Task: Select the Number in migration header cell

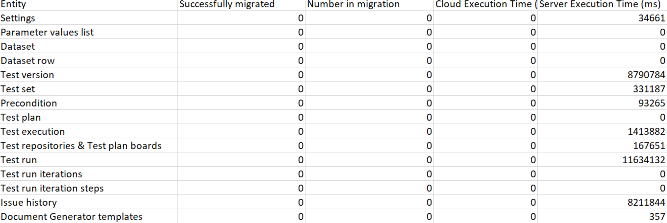Action: click(x=370, y=5)
